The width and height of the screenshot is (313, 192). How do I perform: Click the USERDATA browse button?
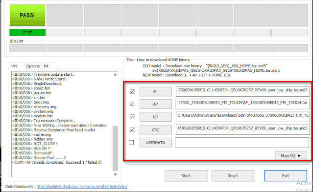coord(155,143)
